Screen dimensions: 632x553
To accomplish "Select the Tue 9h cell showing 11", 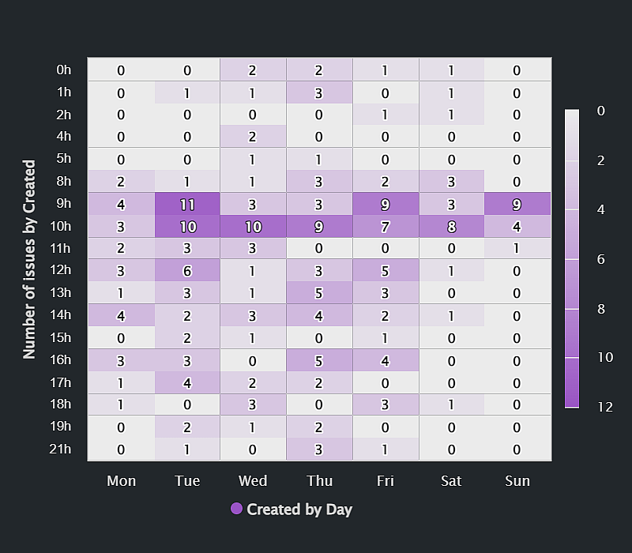I will point(187,204).
